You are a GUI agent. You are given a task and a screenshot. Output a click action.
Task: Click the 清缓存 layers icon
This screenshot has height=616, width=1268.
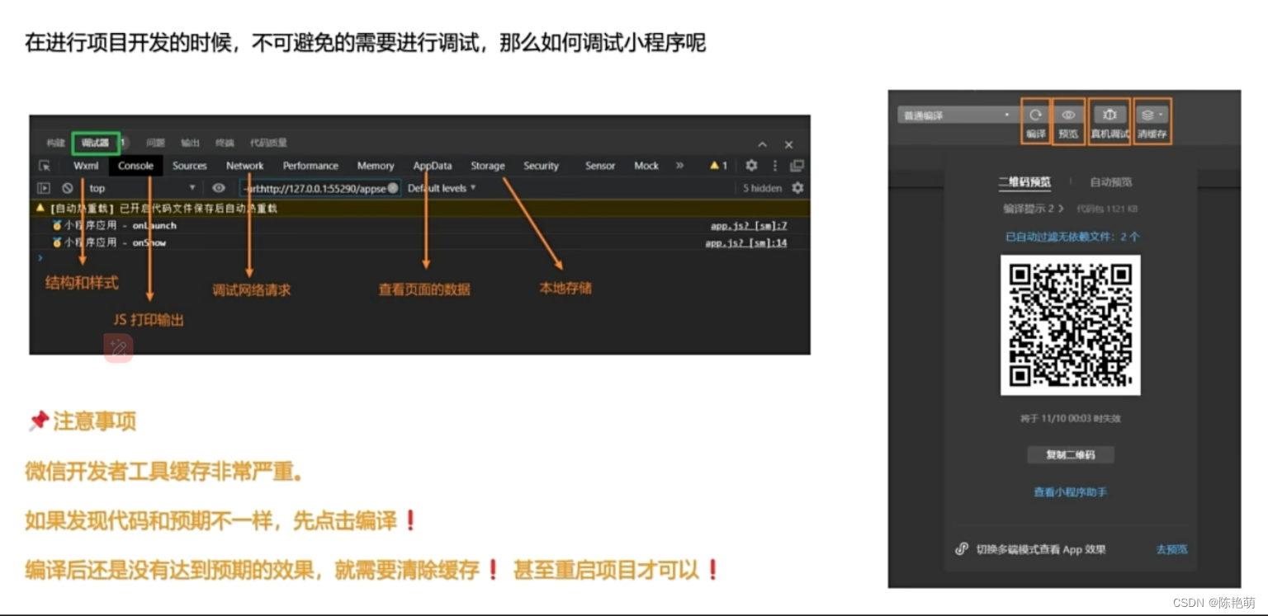coord(1147,115)
